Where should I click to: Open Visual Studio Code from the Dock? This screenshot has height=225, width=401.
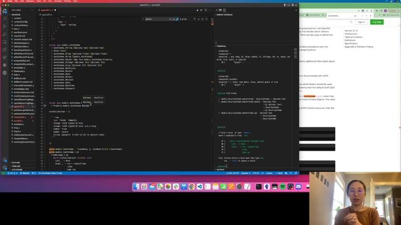coord(200,187)
